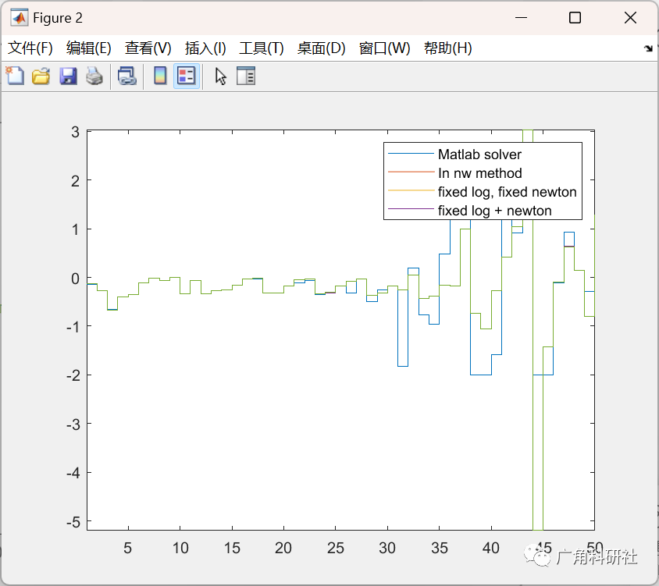Select the 'fixed log + newton' legend entry
659x586 pixels.
[x=495, y=211]
